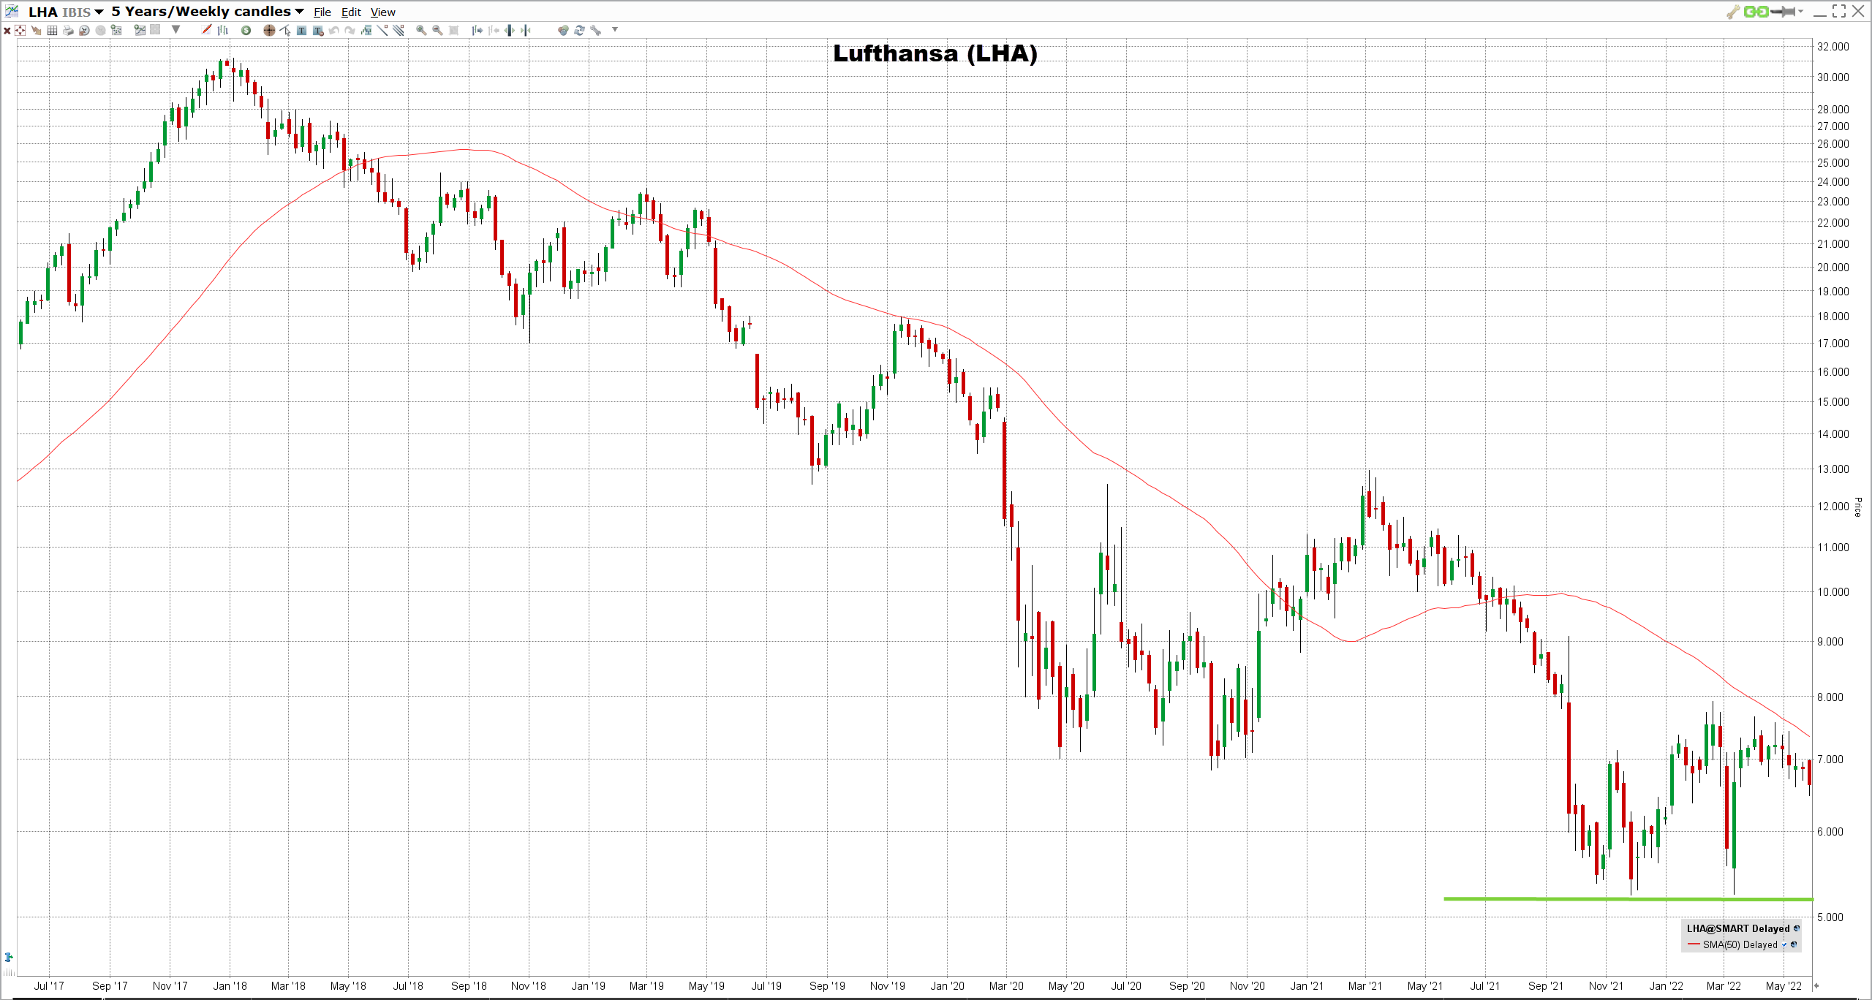Click the blue arrow marker at bottom-left
This screenshot has width=1872, height=1000.
click(x=9, y=957)
